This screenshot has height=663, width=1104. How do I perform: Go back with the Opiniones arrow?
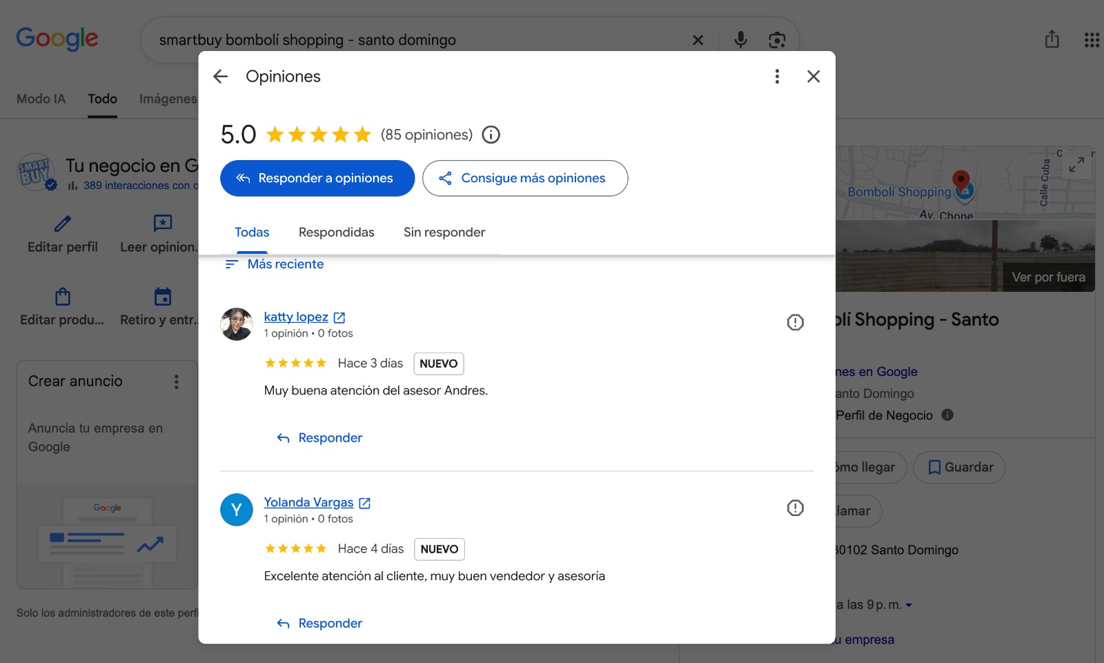220,77
